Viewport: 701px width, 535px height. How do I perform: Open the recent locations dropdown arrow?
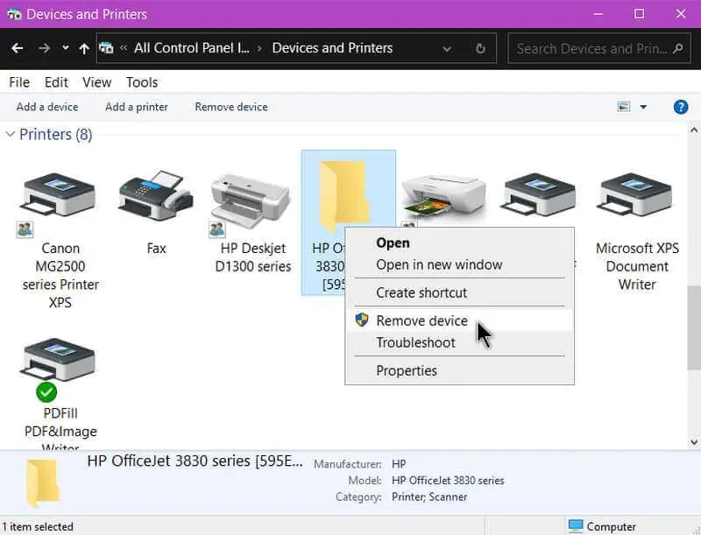click(x=66, y=47)
